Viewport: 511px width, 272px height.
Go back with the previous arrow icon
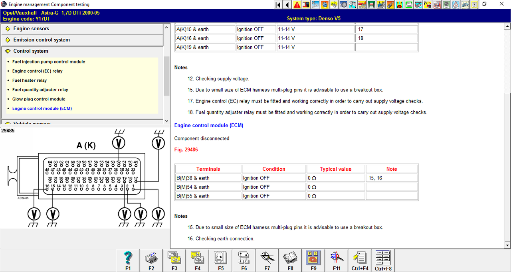(287, 5)
